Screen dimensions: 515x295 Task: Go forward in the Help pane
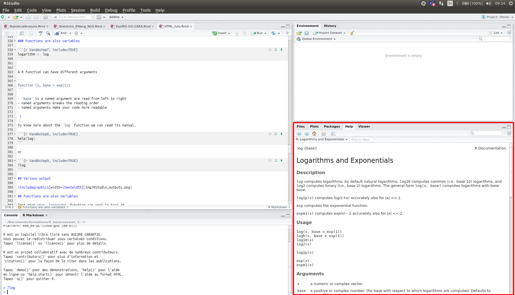[307, 134]
